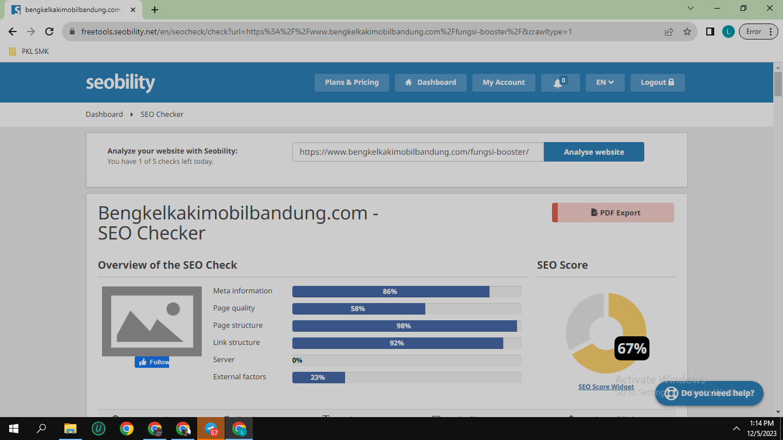Expand the EN language dropdown

(605, 82)
